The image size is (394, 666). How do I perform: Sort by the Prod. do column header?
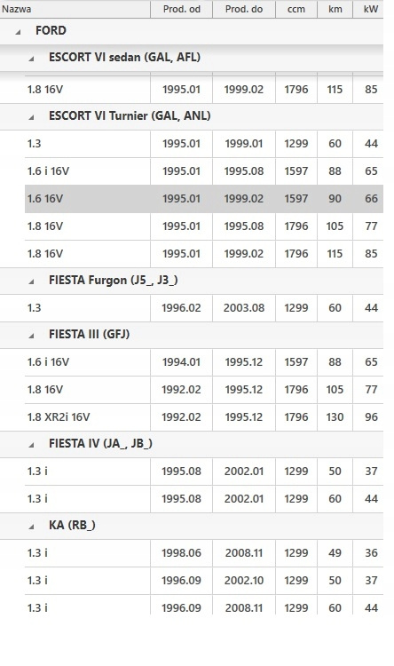point(244,9)
